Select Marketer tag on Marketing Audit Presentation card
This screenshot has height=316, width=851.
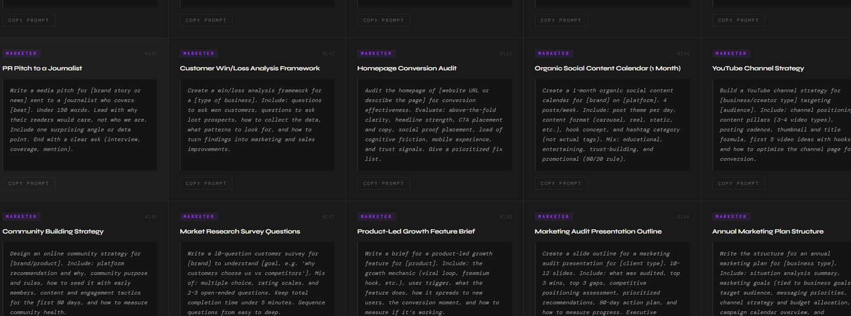point(554,217)
